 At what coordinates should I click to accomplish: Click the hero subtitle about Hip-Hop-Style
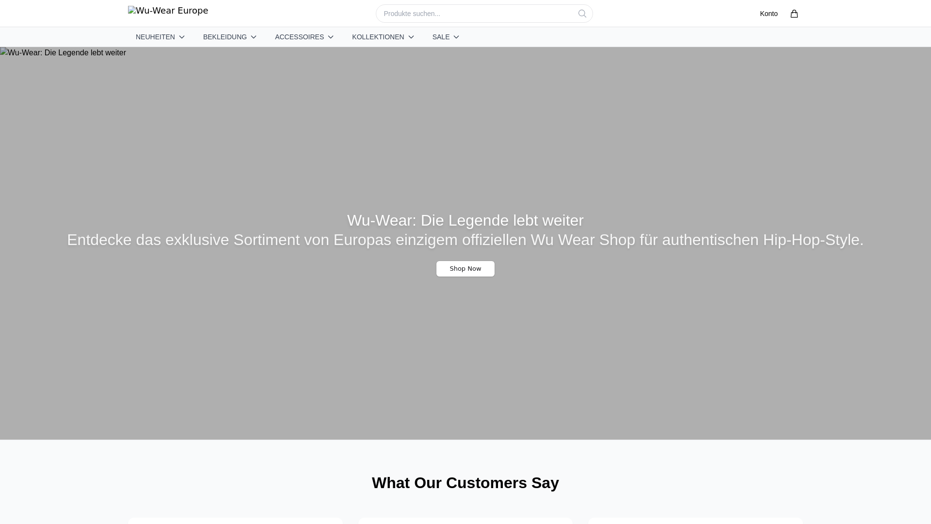point(465,240)
